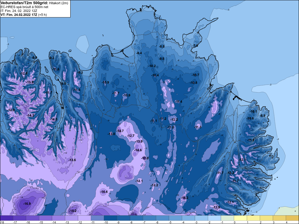
Task: Click the darkest purple legend swatch labeled -18
Action: point(7,218)
